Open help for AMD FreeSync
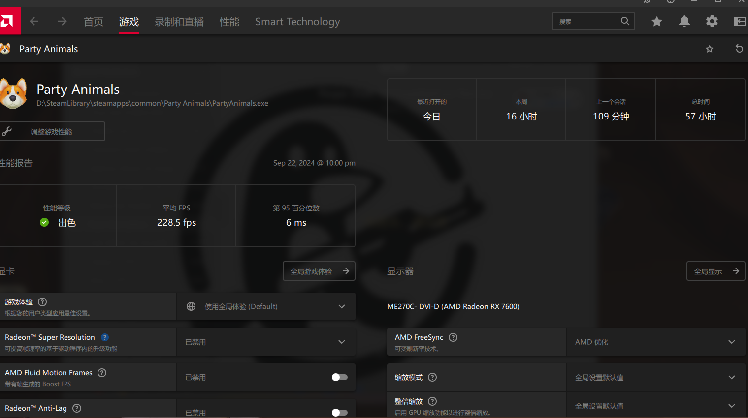This screenshot has width=748, height=418. point(453,337)
